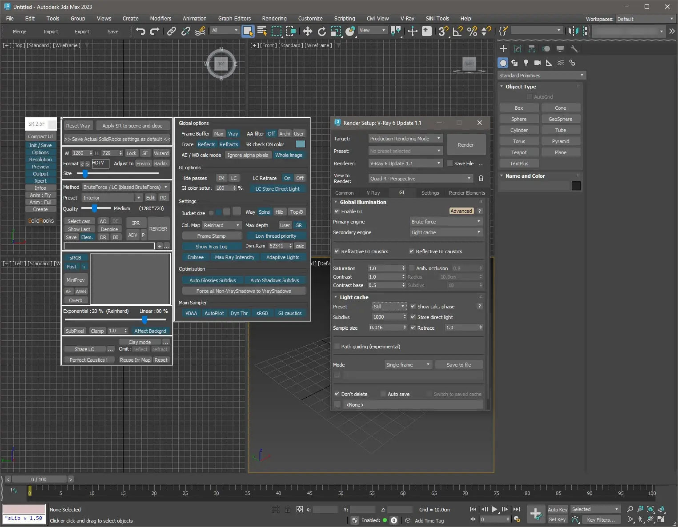Viewport: 678px width, 527px height.
Task: Uncheck the Don't delete option
Action: 337,394
